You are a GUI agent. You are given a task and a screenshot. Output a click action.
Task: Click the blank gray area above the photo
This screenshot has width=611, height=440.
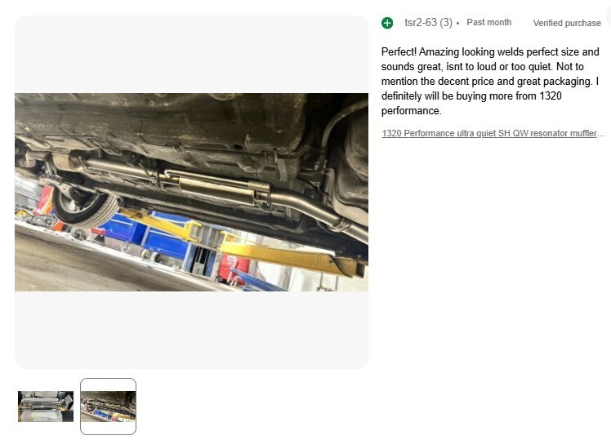coord(191,55)
